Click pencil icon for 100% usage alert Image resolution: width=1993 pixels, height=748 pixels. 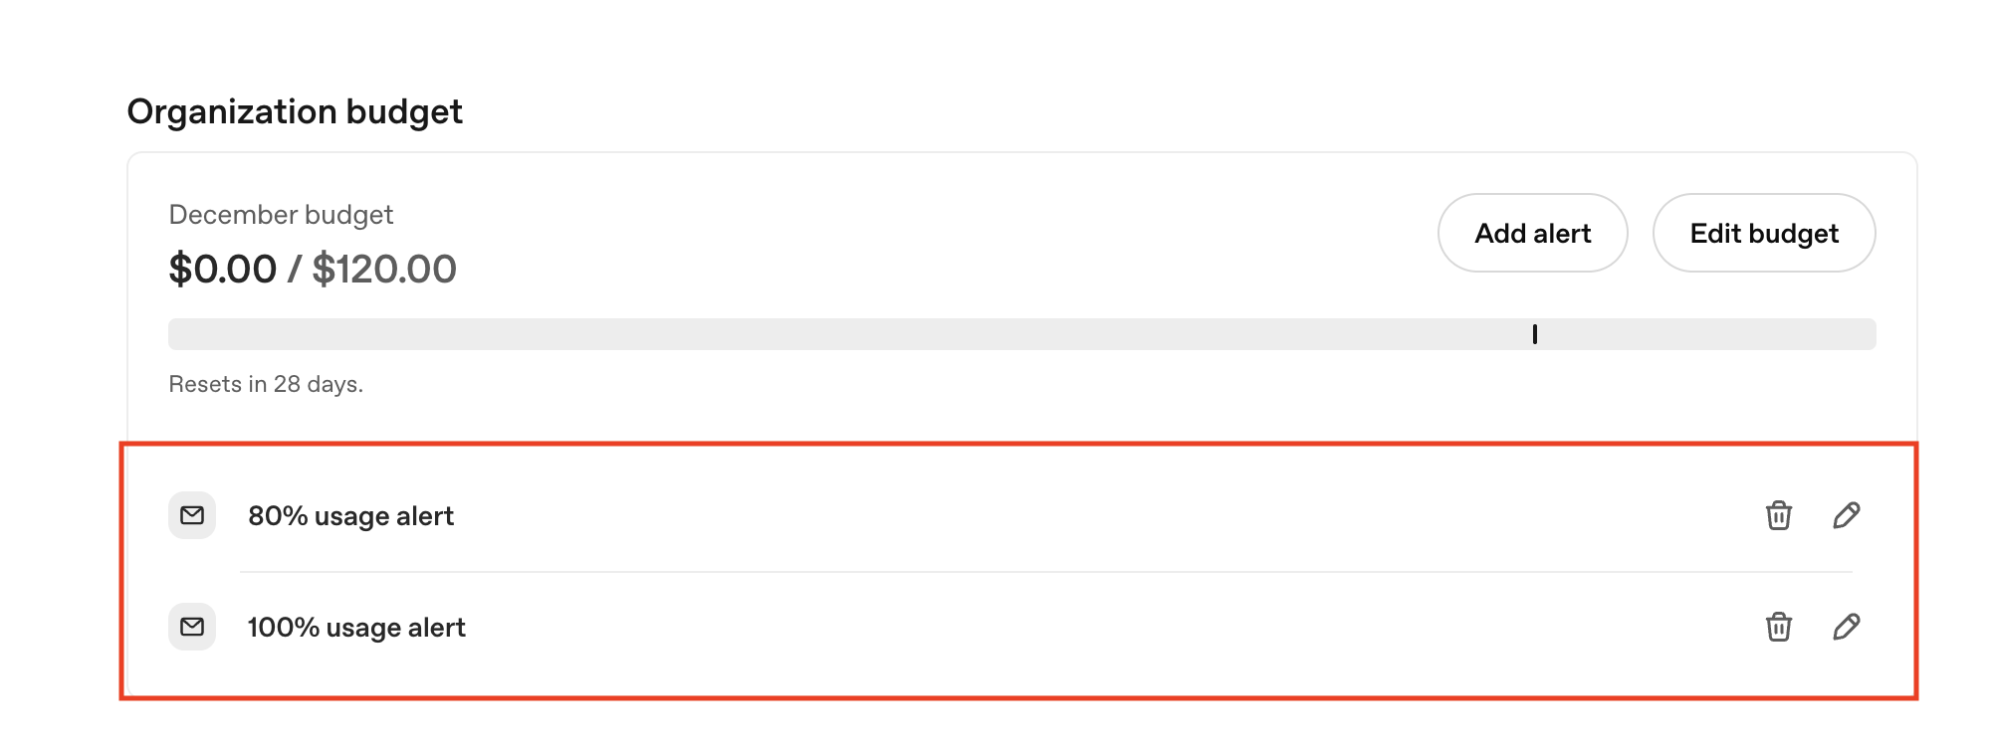coord(1846,627)
